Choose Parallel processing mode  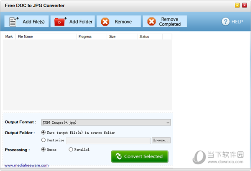click(71, 149)
